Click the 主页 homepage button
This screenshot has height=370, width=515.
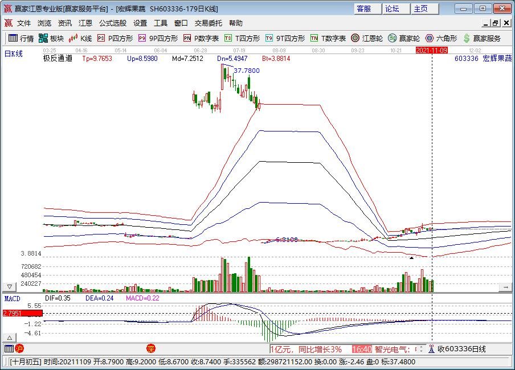424,9
